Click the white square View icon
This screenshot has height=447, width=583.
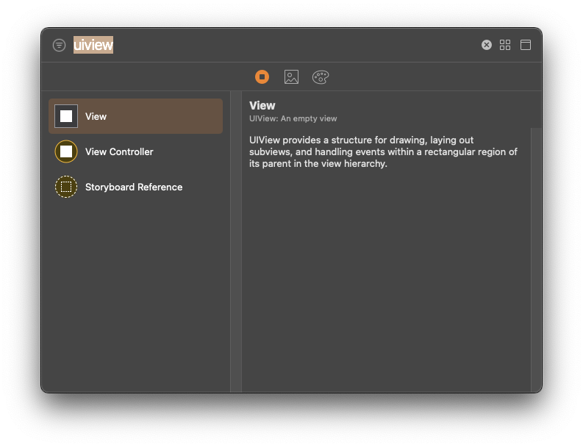coord(66,116)
